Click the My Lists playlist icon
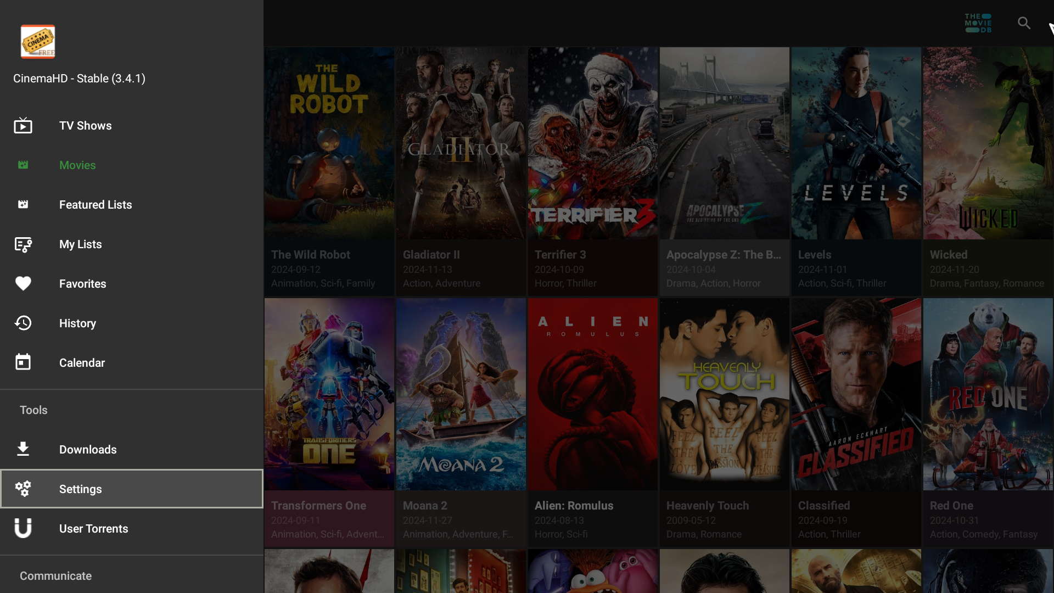This screenshot has width=1054, height=593. click(x=23, y=244)
